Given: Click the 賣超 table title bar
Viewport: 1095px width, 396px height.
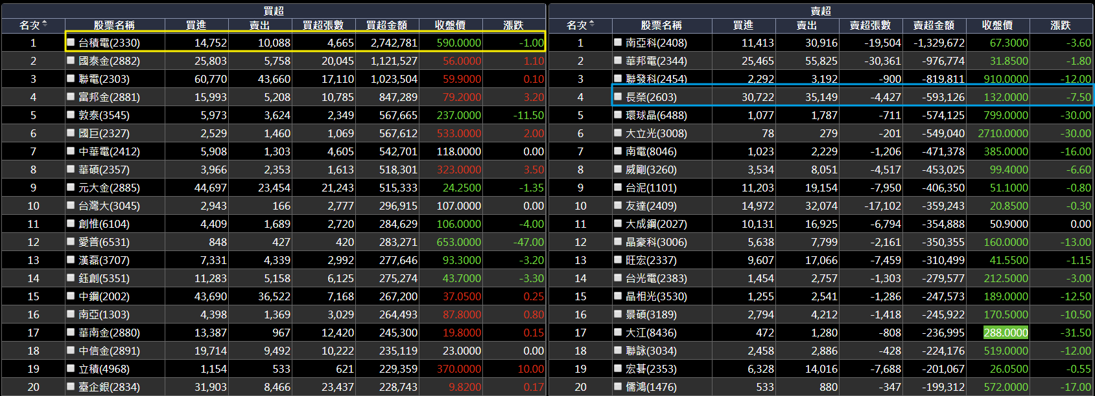Looking at the screenshot, I should 821,11.
